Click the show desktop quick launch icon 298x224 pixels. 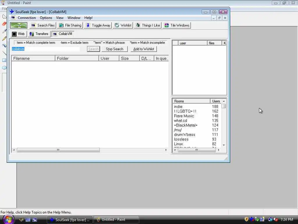click(28, 220)
